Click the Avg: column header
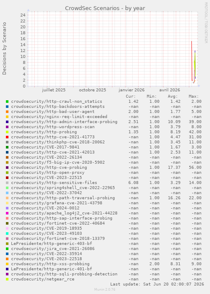210x294 pixels. [173, 96]
